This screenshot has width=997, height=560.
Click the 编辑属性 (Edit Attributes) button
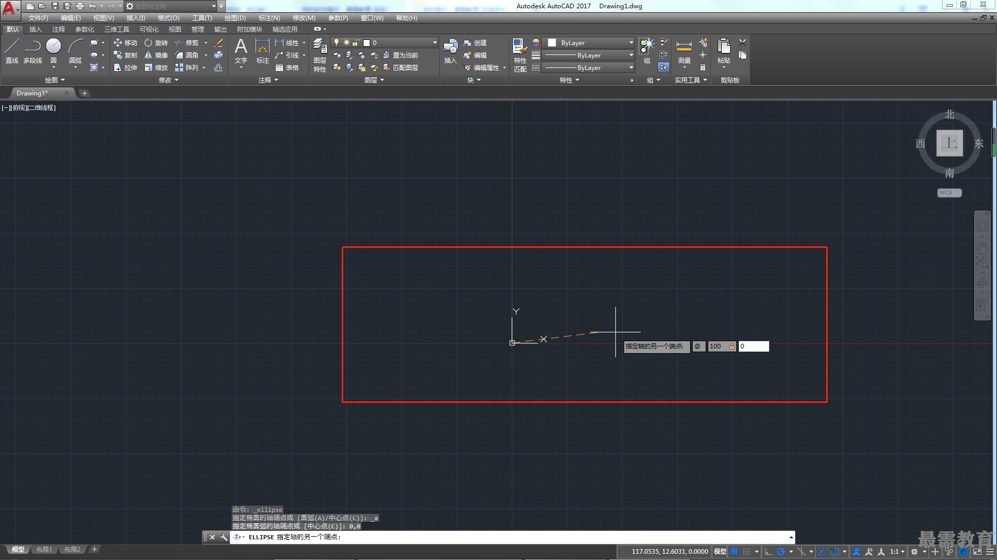coord(481,68)
